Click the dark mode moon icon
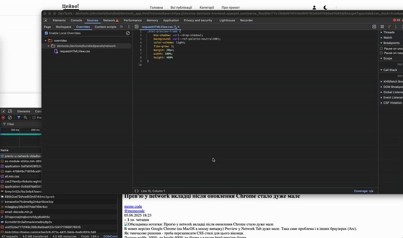Viewport: 403px width, 238px height. pos(325,8)
